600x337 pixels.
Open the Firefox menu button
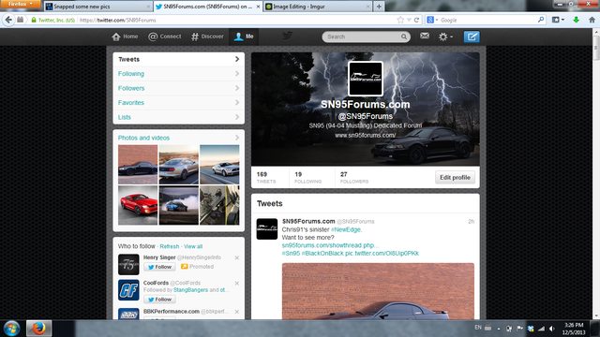click(21, 4)
